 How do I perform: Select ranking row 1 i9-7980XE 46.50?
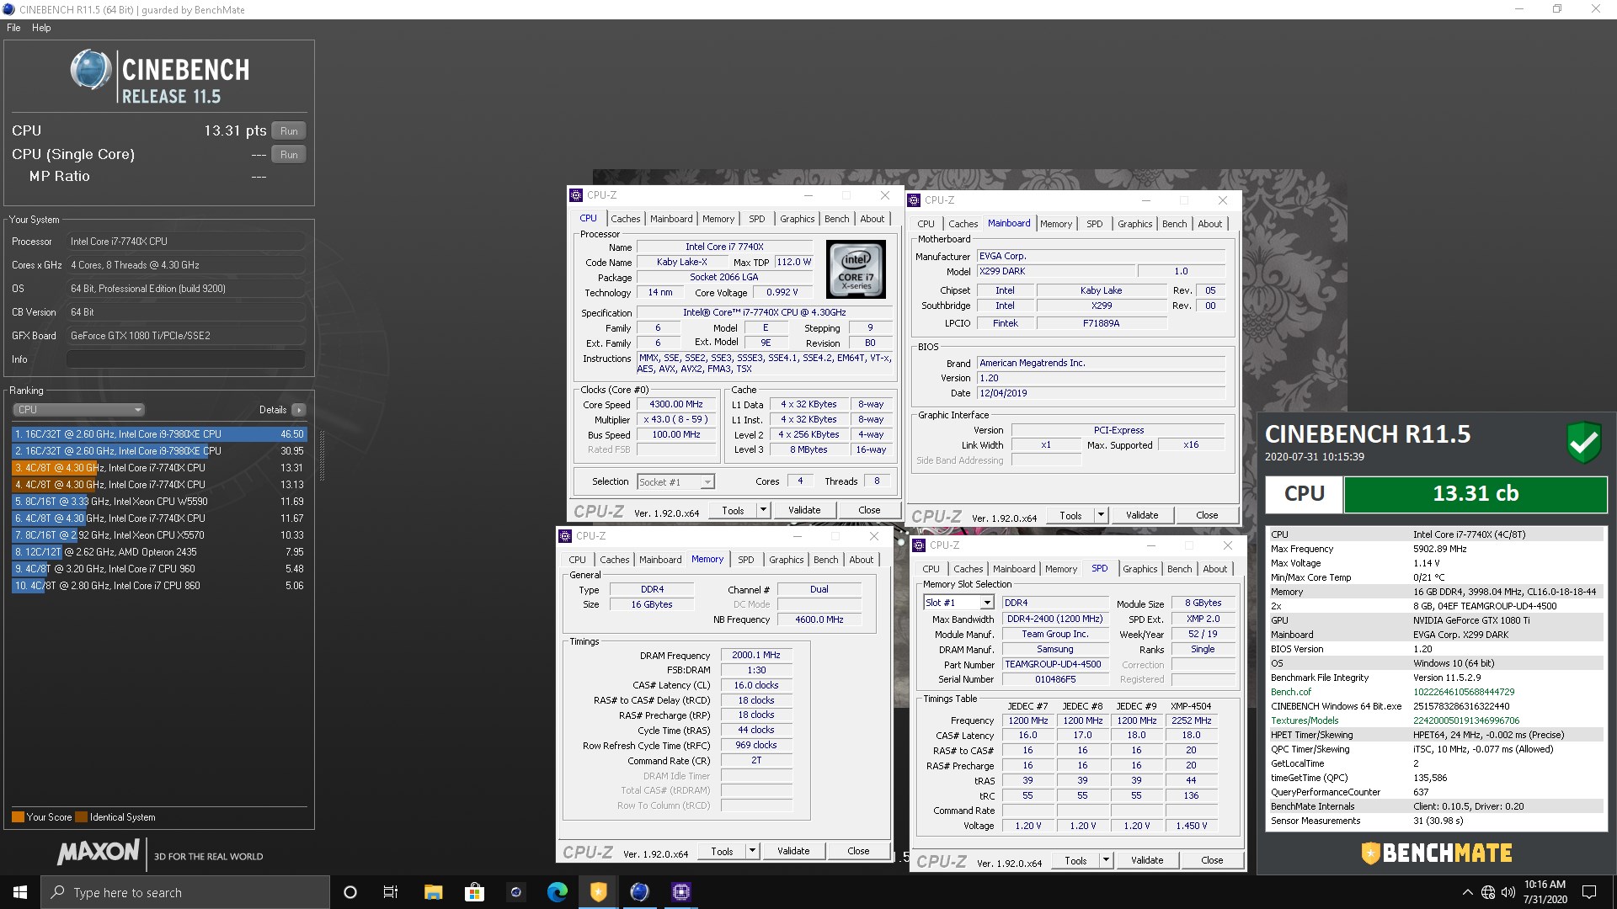click(x=159, y=434)
